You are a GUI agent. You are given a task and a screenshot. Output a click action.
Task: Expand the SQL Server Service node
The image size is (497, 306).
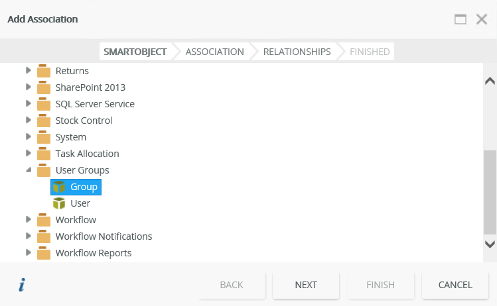(28, 103)
